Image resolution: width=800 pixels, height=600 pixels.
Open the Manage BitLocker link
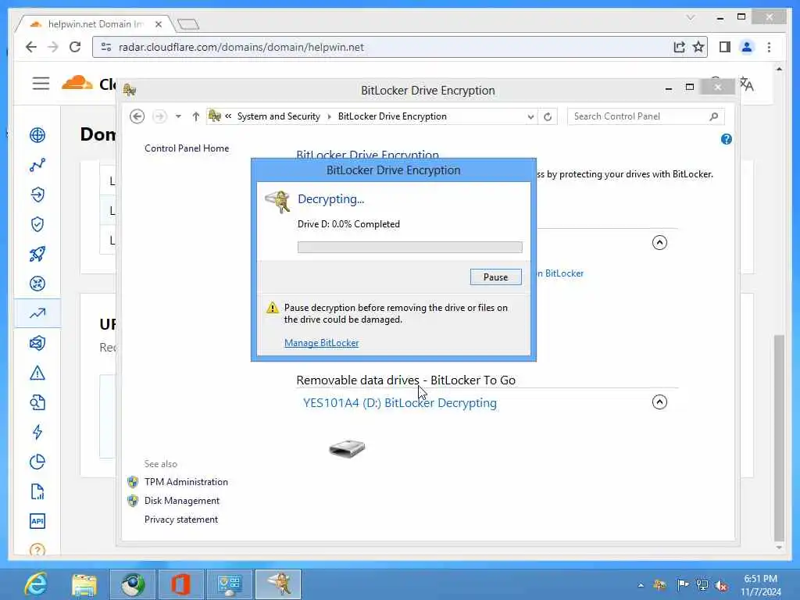(x=321, y=343)
